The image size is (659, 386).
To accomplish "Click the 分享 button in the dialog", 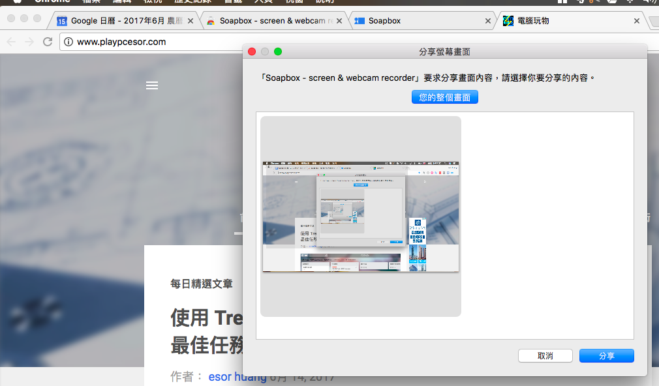I will [606, 356].
